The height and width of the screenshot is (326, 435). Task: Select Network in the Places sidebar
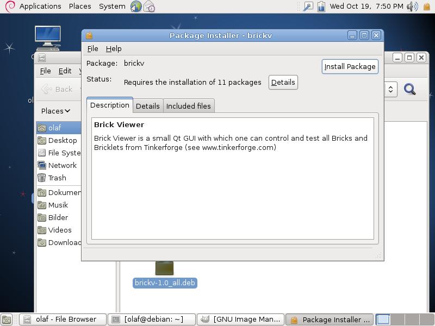(x=59, y=165)
